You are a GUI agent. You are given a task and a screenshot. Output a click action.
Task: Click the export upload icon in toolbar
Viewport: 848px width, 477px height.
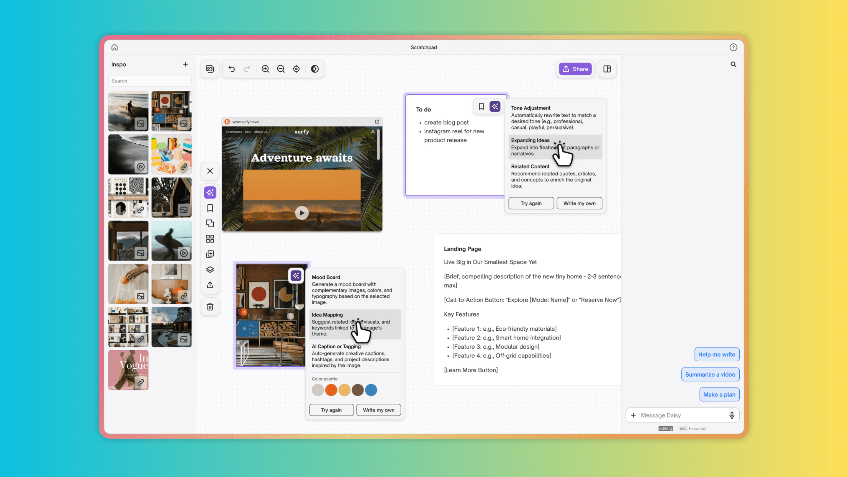(x=210, y=285)
